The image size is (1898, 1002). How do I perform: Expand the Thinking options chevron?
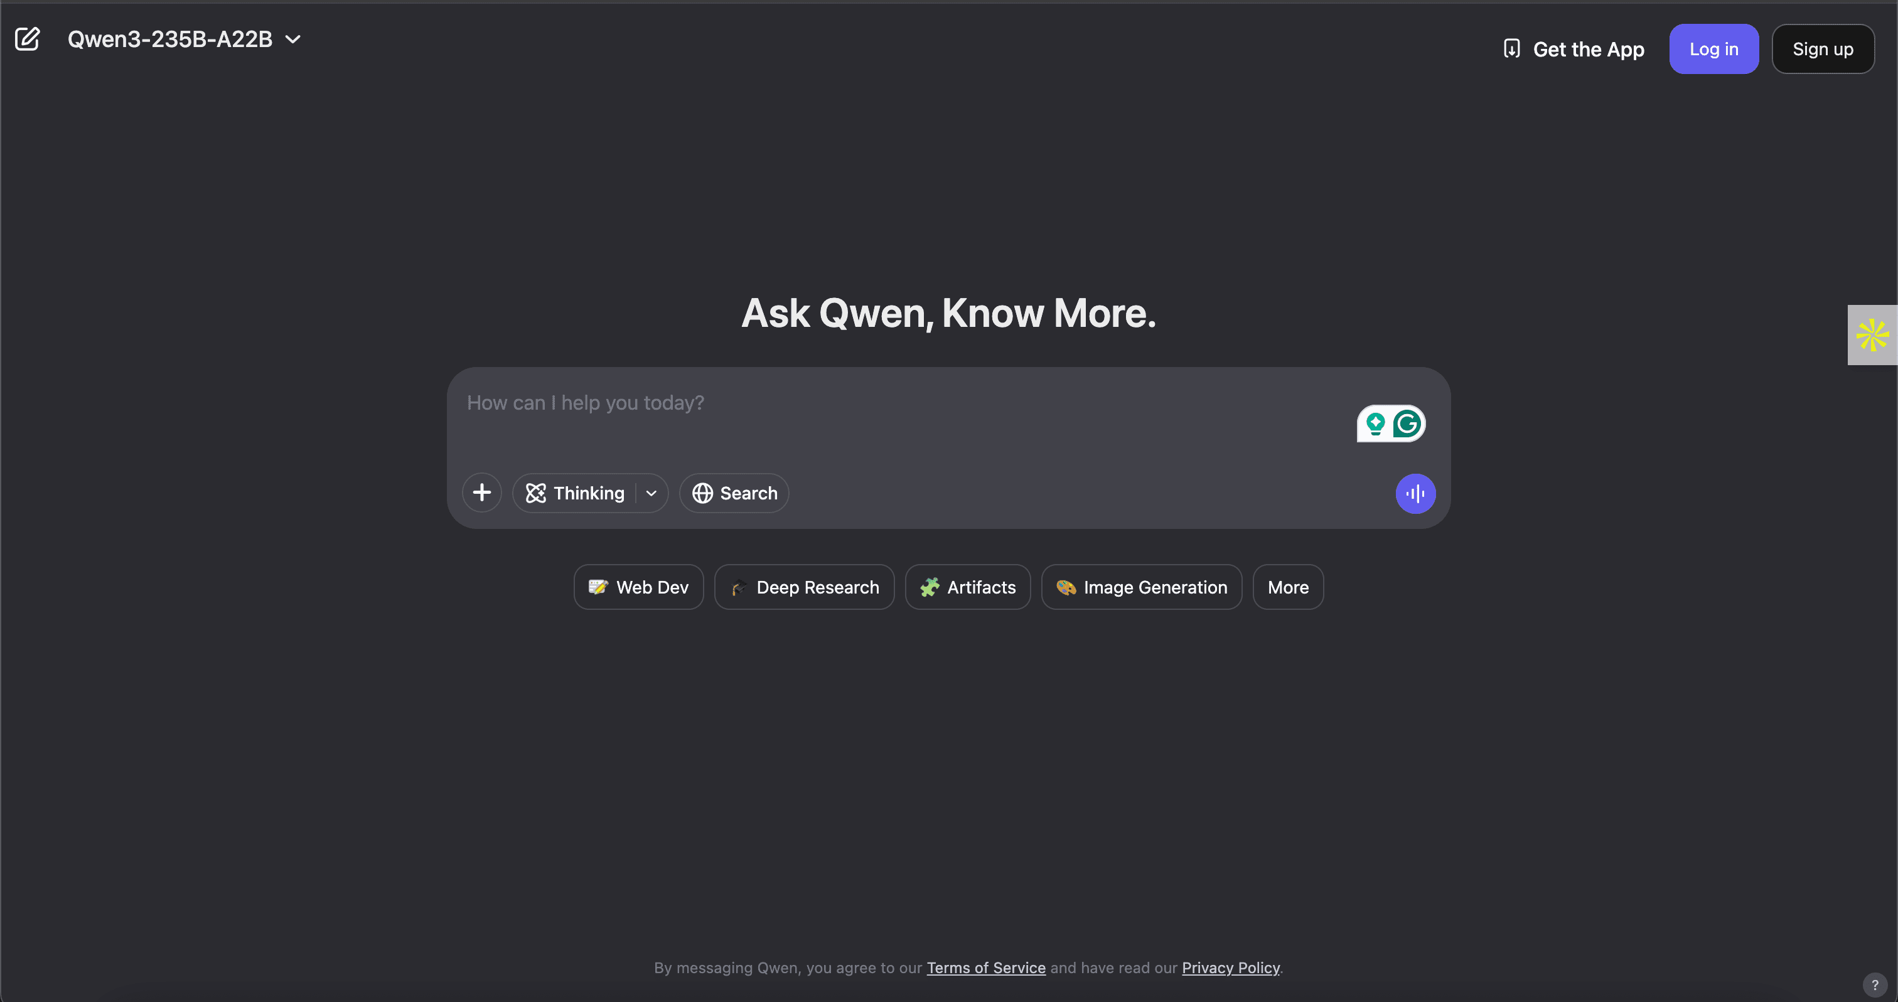651,493
